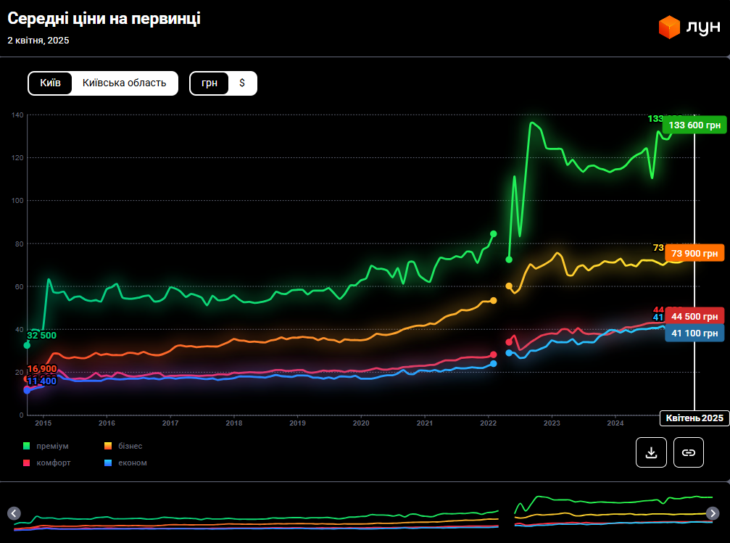The image size is (730, 543).
Task: Click the orange 73 900 грн value tag
Action: coord(694,253)
